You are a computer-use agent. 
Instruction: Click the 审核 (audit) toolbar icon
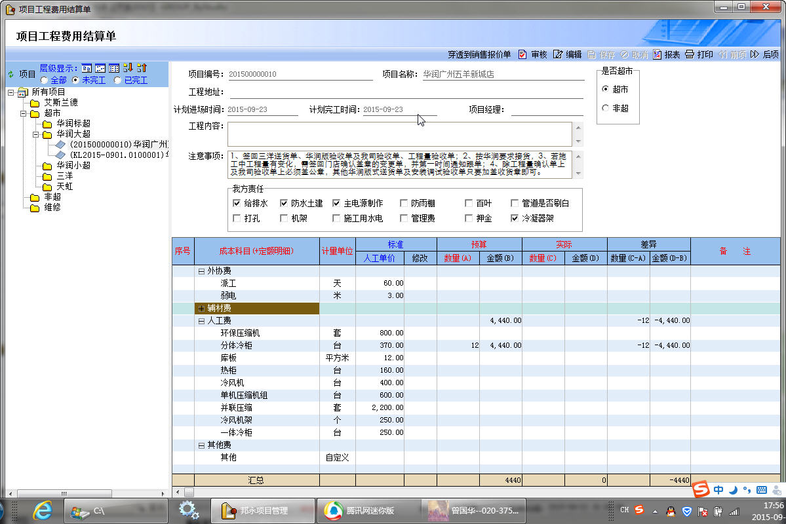(522, 54)
